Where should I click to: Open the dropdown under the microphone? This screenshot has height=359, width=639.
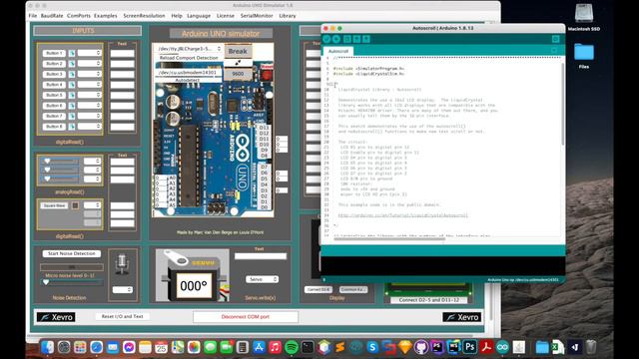pos(122,290)
